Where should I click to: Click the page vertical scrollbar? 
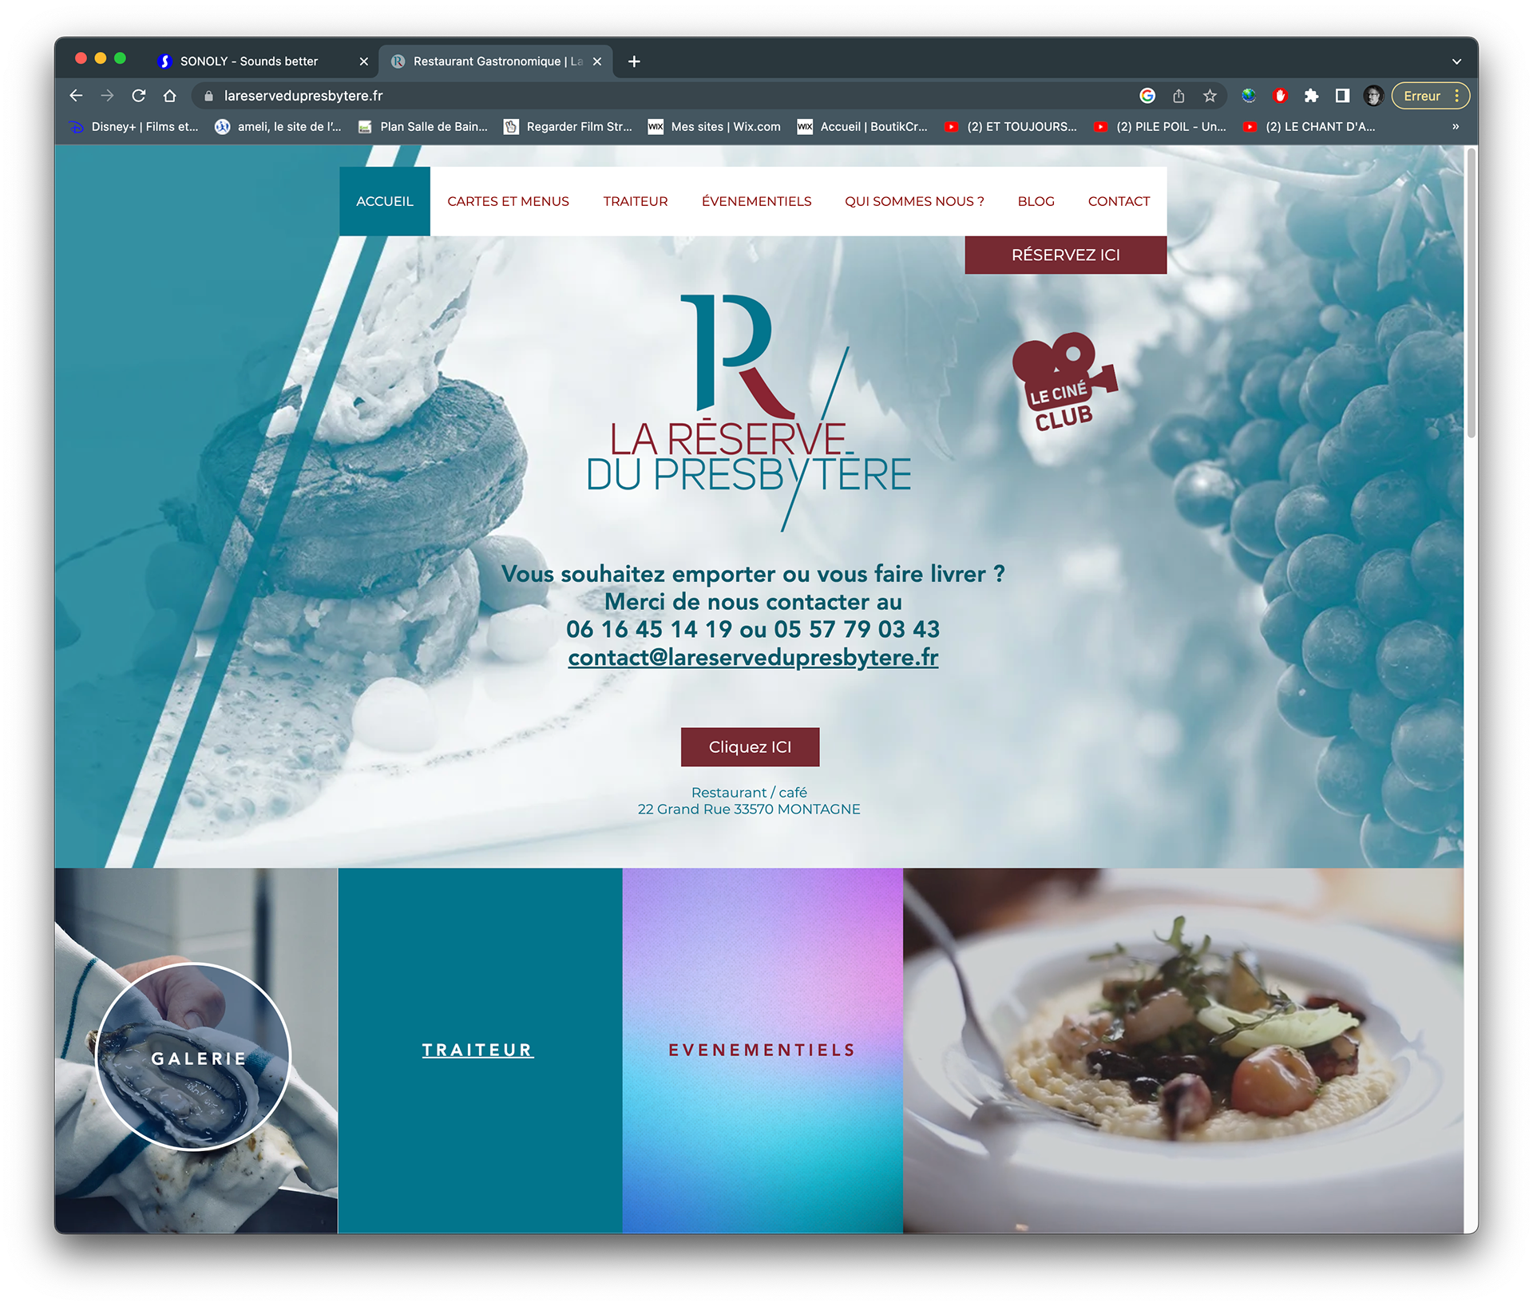[x=1471, y=292]
